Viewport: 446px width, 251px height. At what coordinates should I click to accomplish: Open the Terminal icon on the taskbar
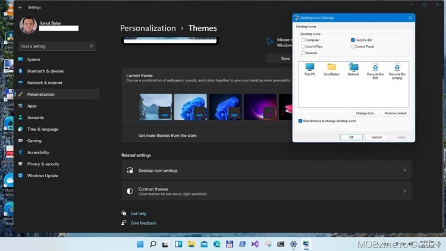(281, 244)
